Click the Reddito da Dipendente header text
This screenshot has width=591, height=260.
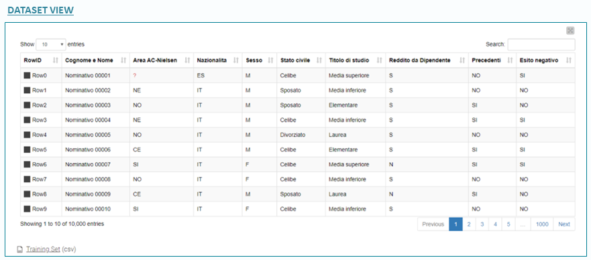click(420, 60)
